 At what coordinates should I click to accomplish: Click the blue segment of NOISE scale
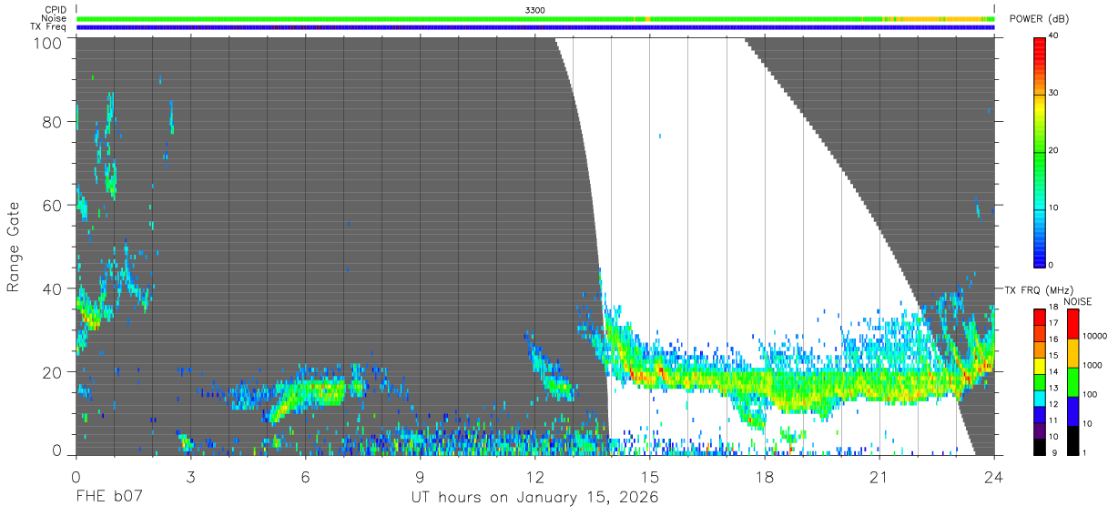click(x=1073, y=410)
